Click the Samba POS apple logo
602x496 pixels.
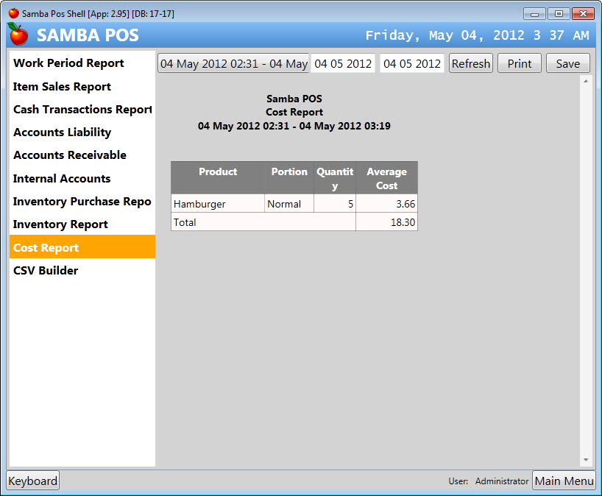pos(18,34)
